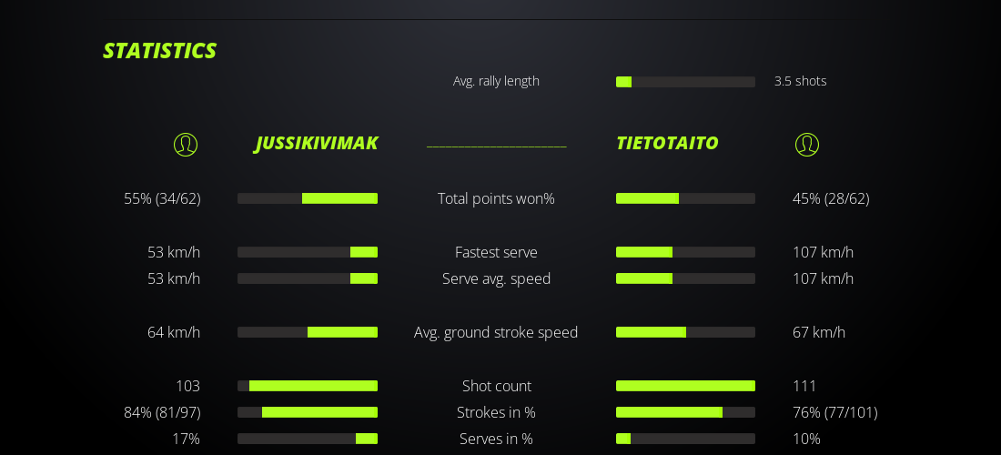Open the TIETOTAITO player name

click(x=667, y=144)
